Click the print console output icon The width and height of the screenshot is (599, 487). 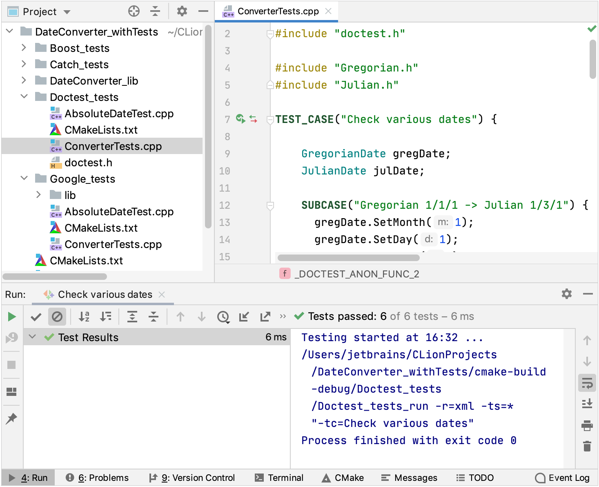587,425
